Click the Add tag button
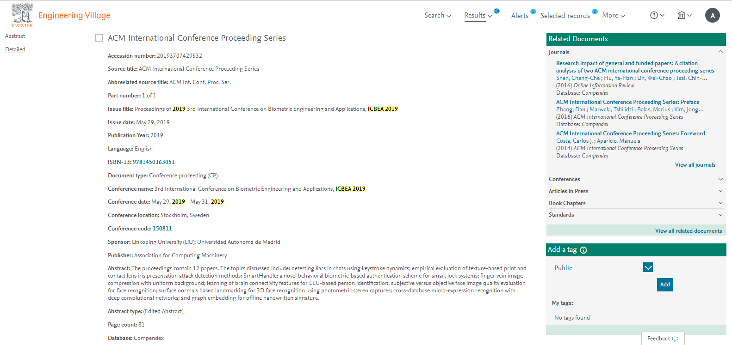 665,284
